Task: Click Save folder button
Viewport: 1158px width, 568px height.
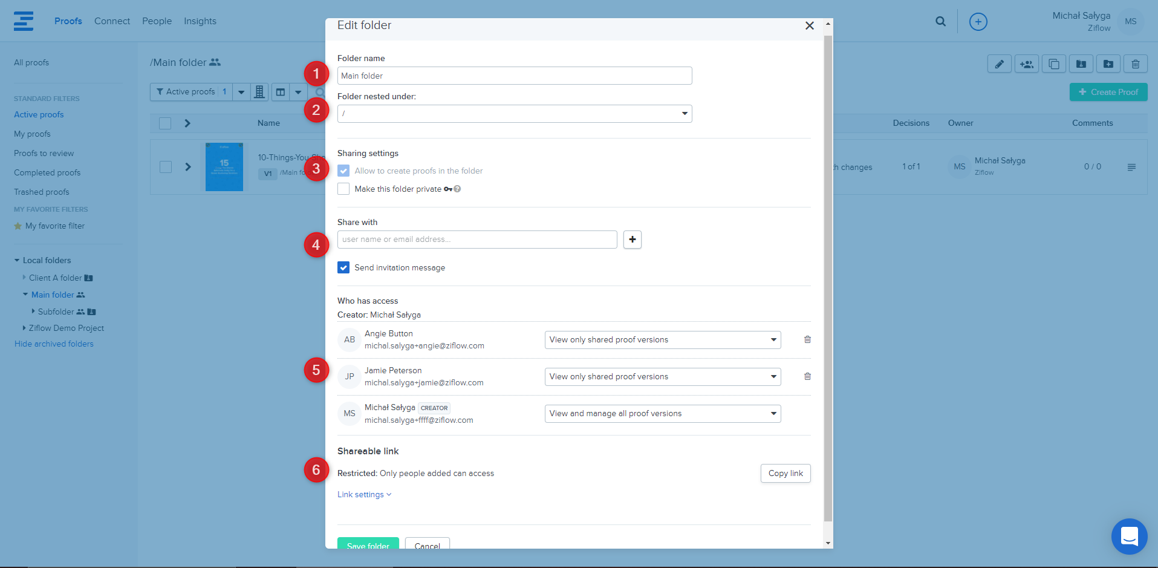Action: pos(368,544)
